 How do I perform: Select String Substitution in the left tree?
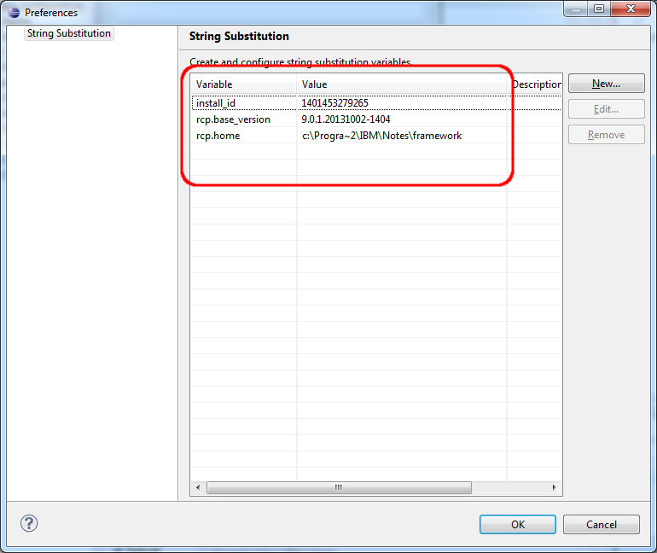(68, 33)
